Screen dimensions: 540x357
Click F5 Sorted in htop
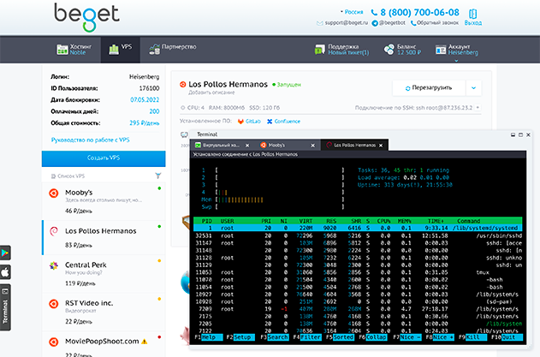340,337
